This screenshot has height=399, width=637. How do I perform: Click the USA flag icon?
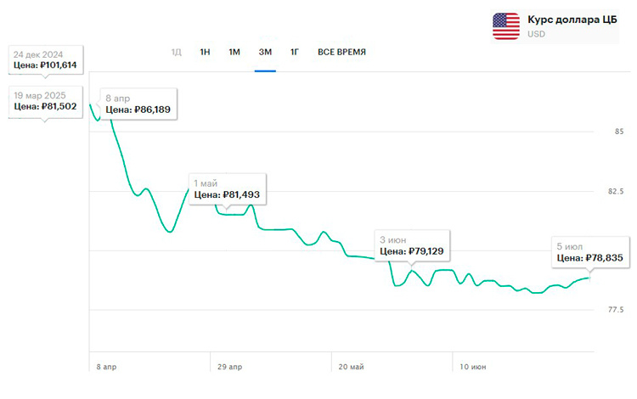point(506,25)
